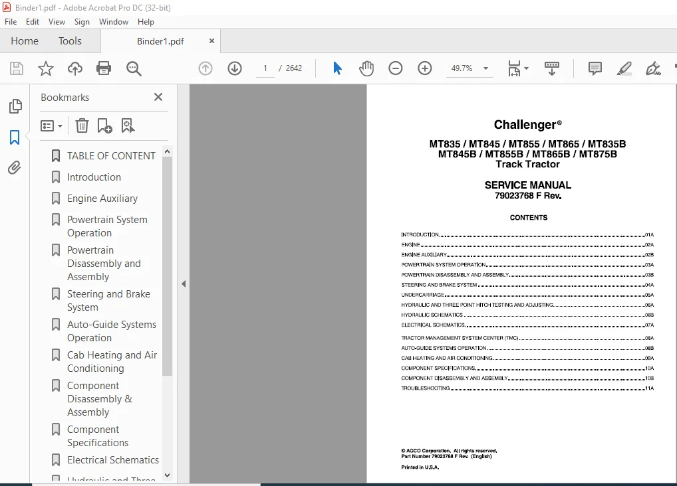Jump to Cab Heating and Air Conditioning
Viewport: 677px width, 486px height.
tap(112, 362)
